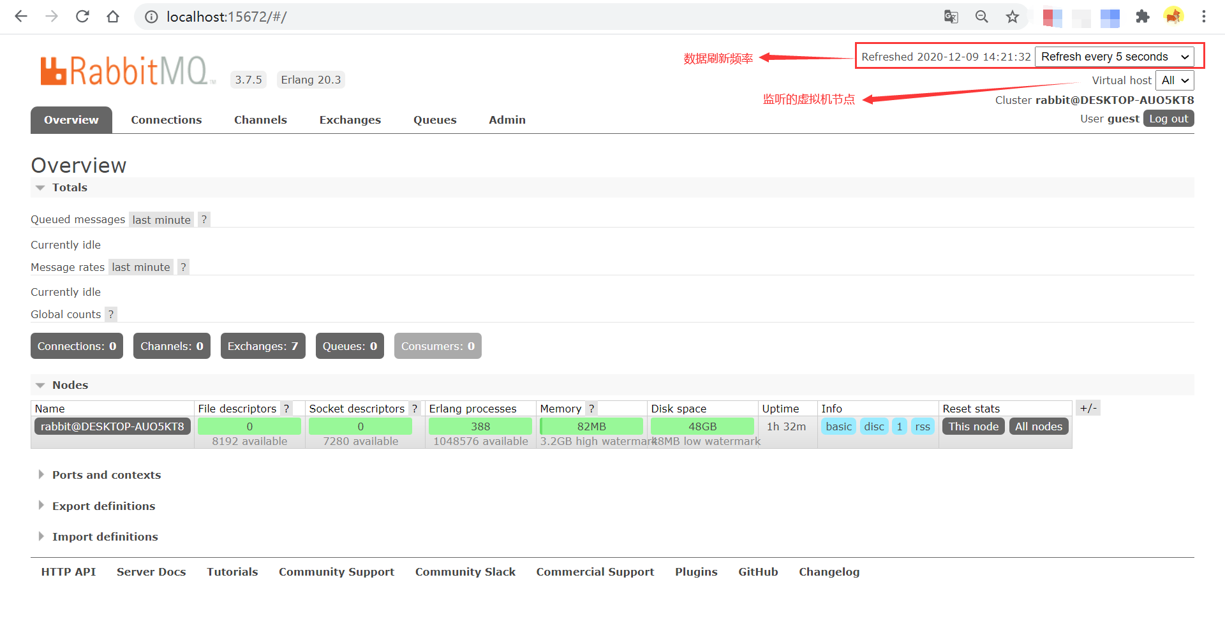Open the browser extensions puzzle icon
The width and height of the screenshot is (1225, 626).
(1142, 17)
